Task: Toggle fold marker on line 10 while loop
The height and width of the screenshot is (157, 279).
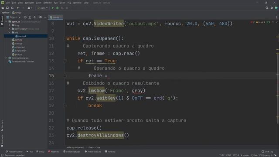Action: pyautogui.click(x=65, y=38)
